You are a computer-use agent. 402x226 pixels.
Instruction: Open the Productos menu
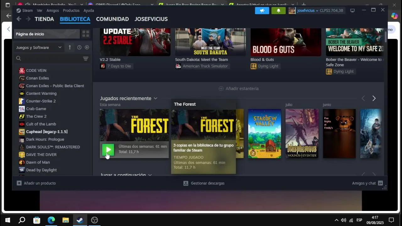[71, 11]
